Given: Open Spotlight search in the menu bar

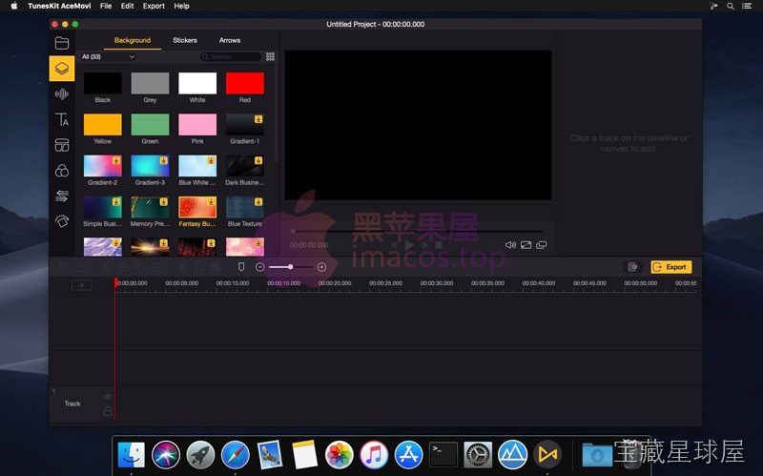Looking at the screenshot, I should (x=731, y=6).
